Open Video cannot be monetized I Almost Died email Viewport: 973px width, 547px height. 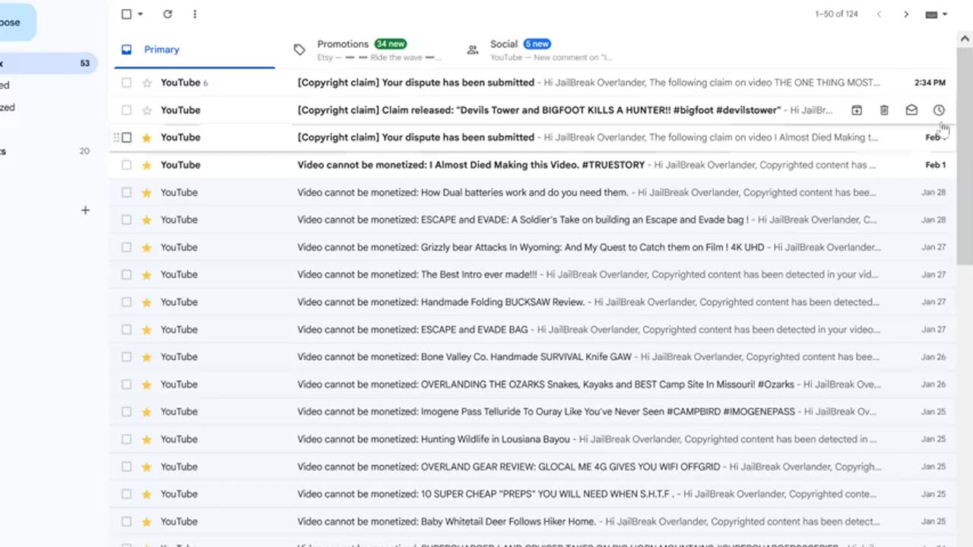[532, 165]
